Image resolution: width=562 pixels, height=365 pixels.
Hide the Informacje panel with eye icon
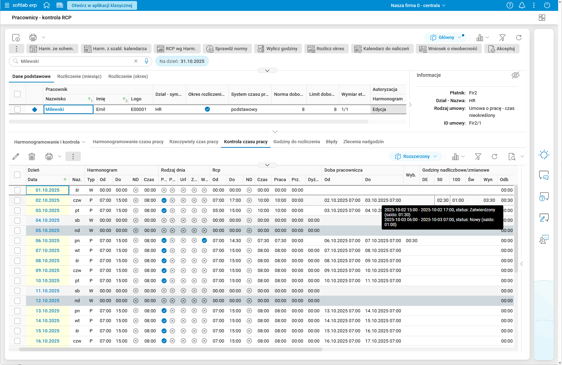click(x=515, y=75)
